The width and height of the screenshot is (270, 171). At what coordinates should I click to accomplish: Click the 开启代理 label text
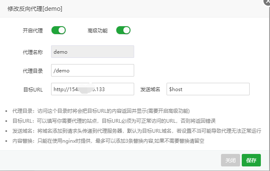(x=33, y=30)
